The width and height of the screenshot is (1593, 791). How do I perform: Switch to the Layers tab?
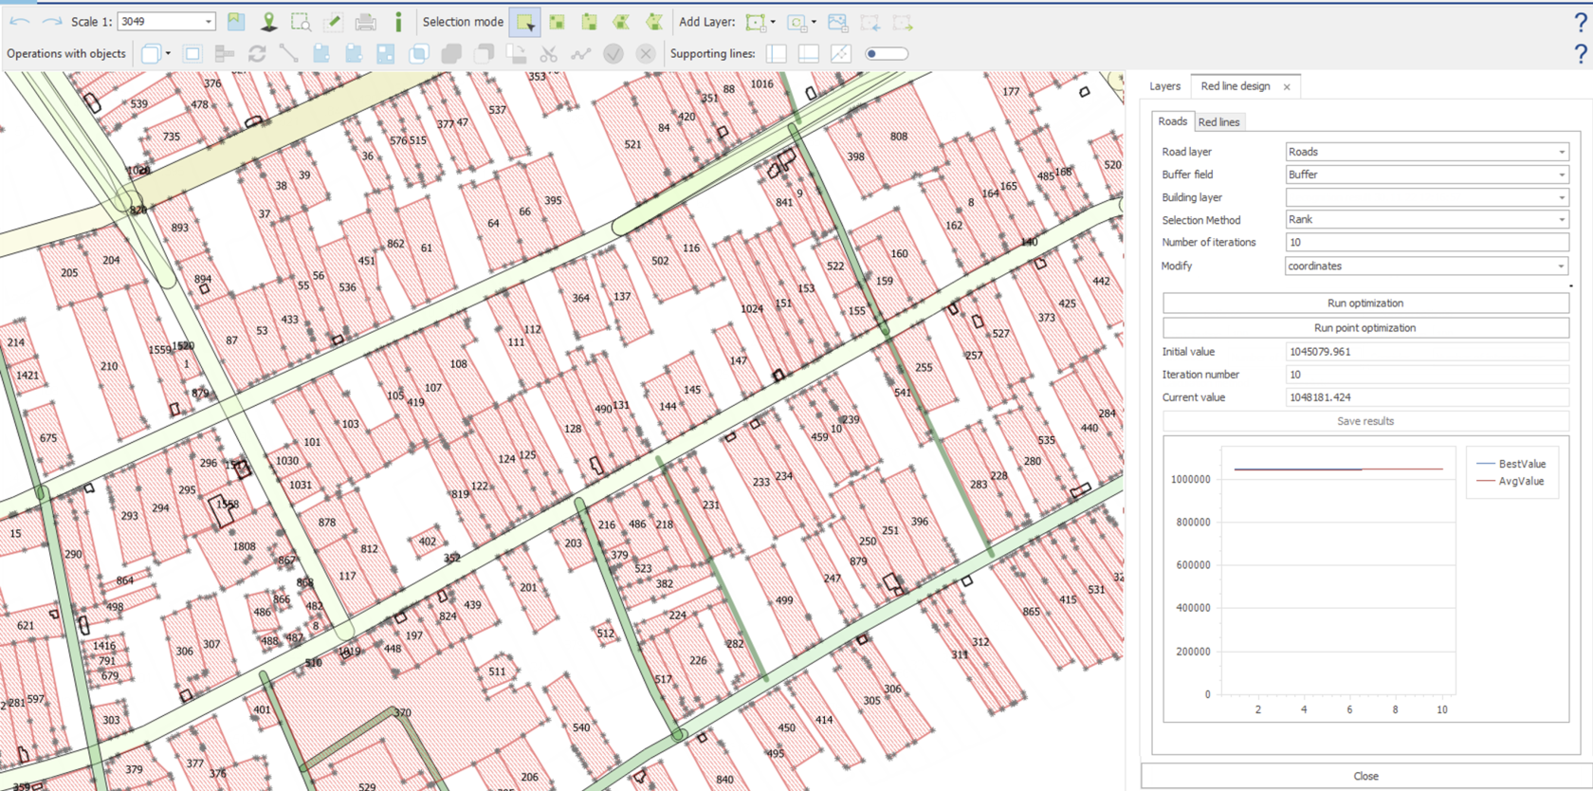tap(1164, 85)
